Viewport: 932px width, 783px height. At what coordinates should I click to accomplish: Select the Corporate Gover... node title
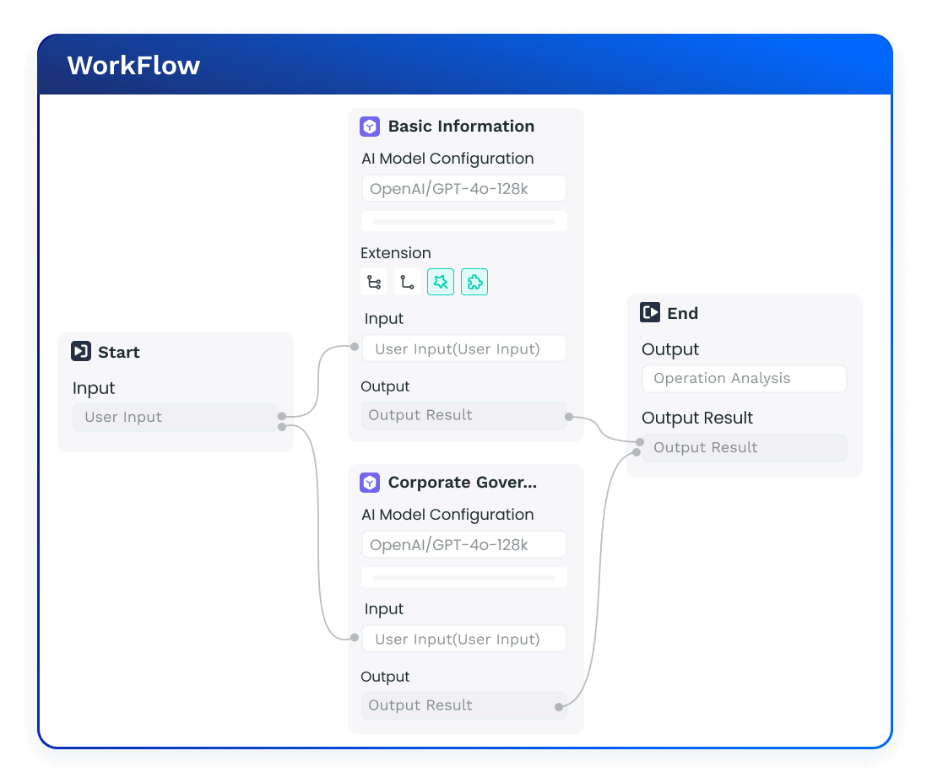click(462, 483)
